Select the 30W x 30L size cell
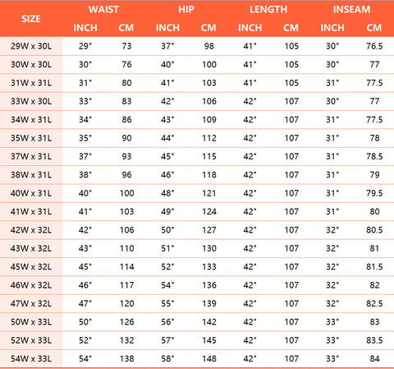This screenshot has width=394, height=369. (31, 64)
